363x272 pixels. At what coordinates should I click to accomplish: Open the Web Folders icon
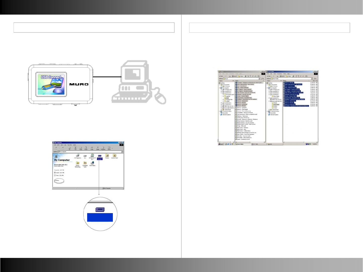[92, 164]
